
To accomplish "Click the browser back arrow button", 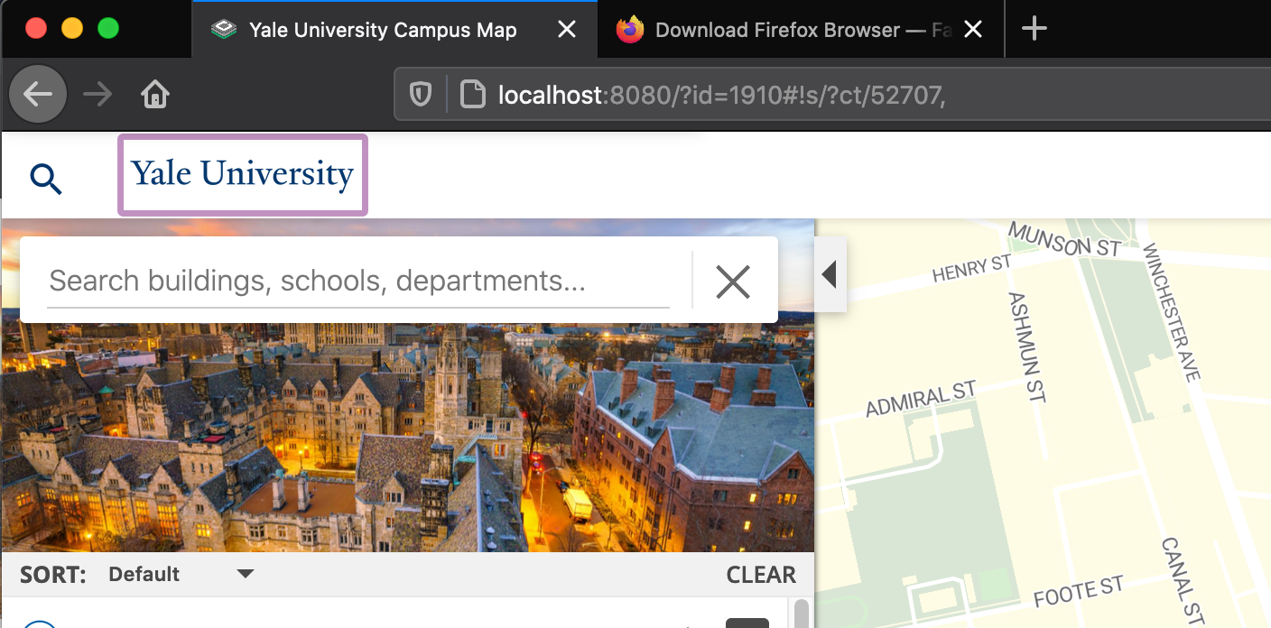I will [x=38, y=94].
